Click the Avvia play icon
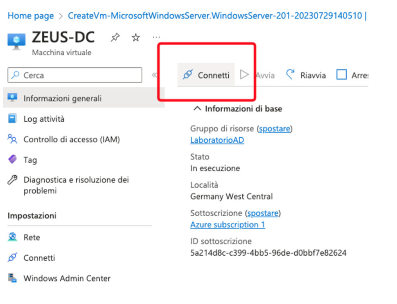Image resolution: width=397 pixels, height=304 pixels. (x=244, y=75)
